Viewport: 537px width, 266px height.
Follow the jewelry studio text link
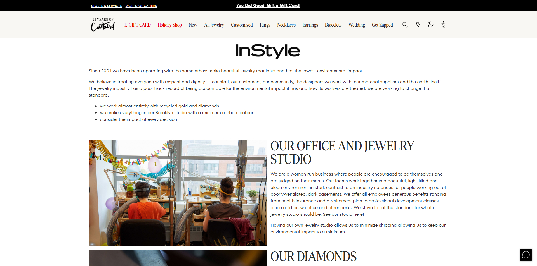[x=319, y=225]
